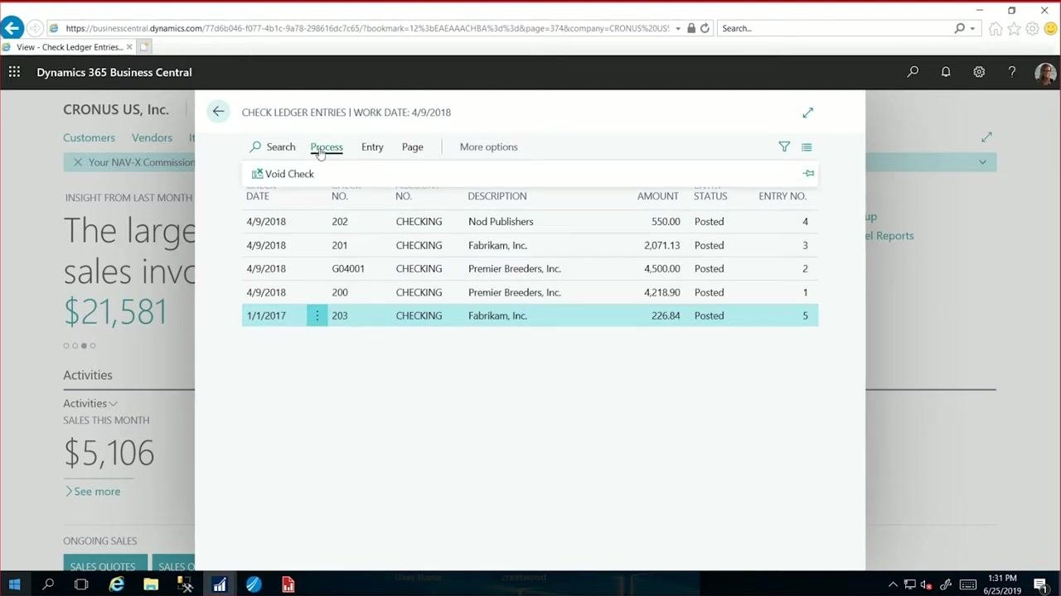Image resolution: width=1061 pixels, height=596 pixels.
Task: Click the browser back button
Action: (12, 28)
